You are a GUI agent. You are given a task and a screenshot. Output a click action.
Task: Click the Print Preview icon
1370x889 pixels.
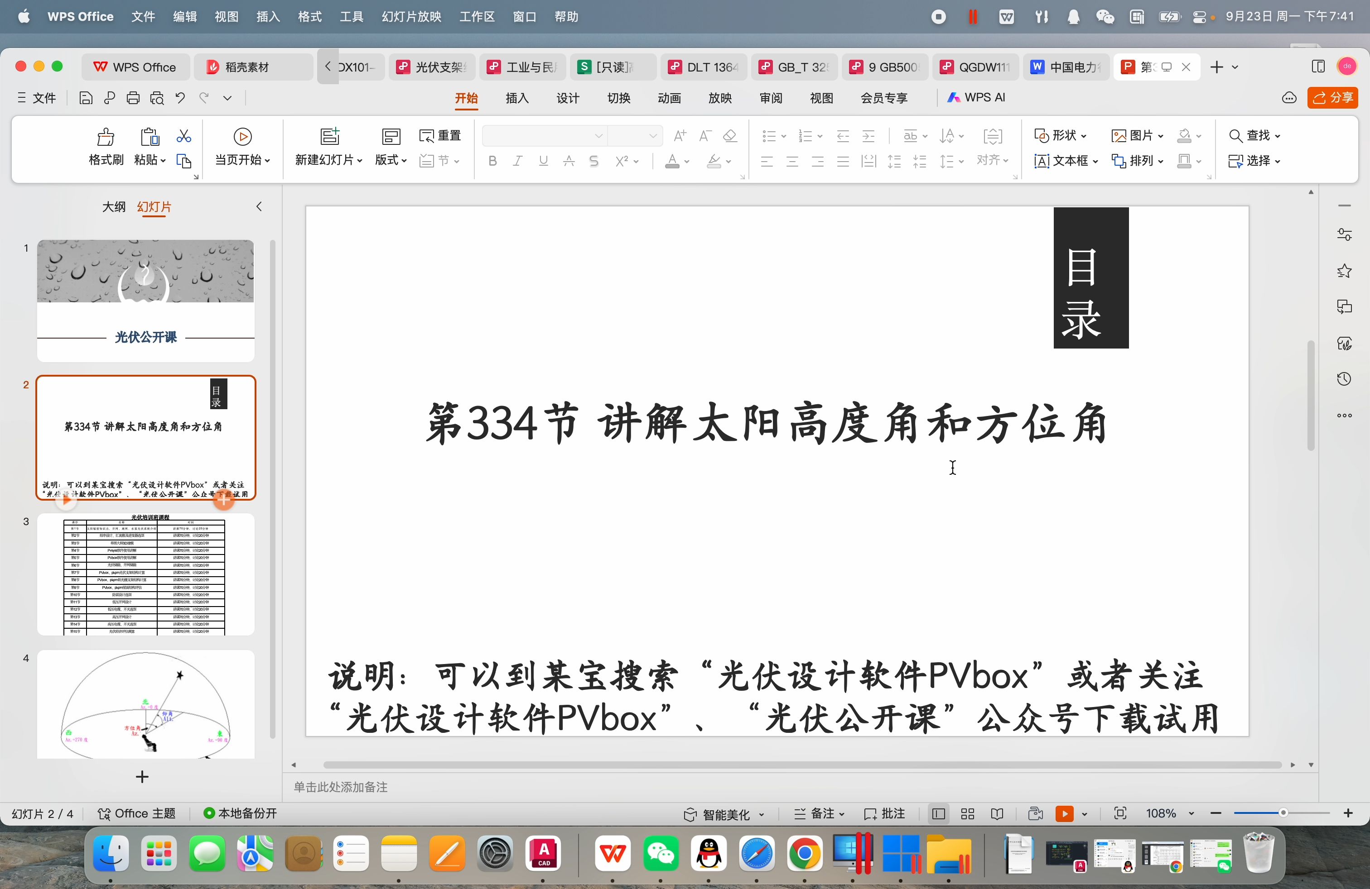[x=157, y=98]
